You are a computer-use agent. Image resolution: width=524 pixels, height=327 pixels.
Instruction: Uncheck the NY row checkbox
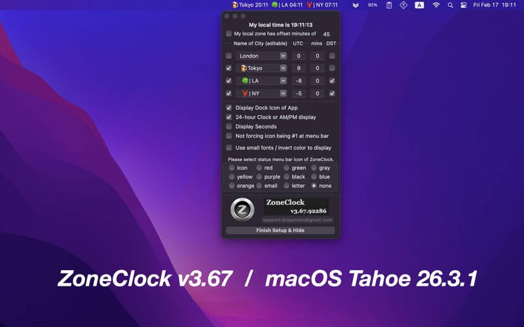[229, 94]
